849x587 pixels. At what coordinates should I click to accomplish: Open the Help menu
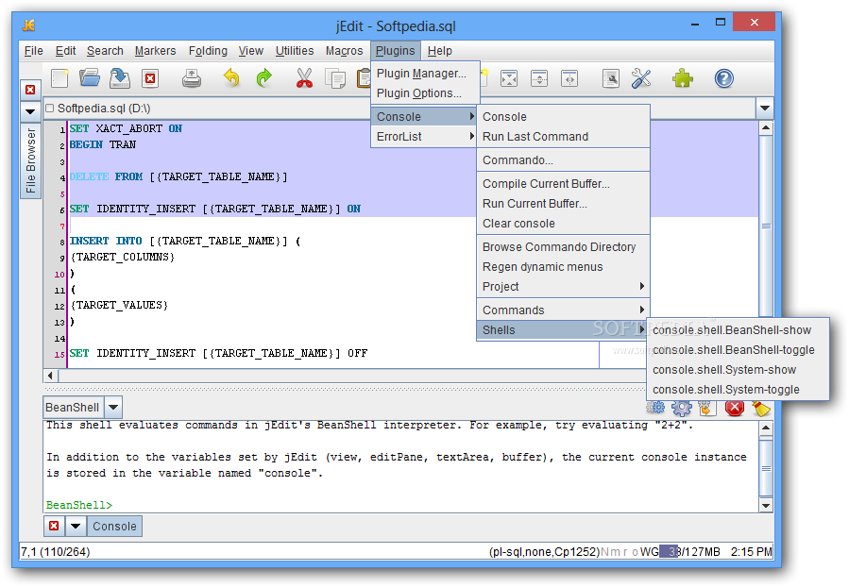click(x=440, y=51)
